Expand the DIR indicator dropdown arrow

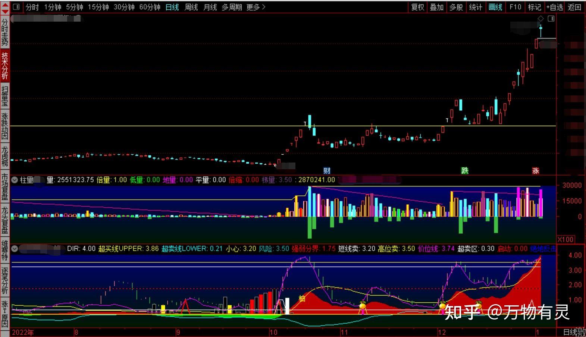point(15,249)
